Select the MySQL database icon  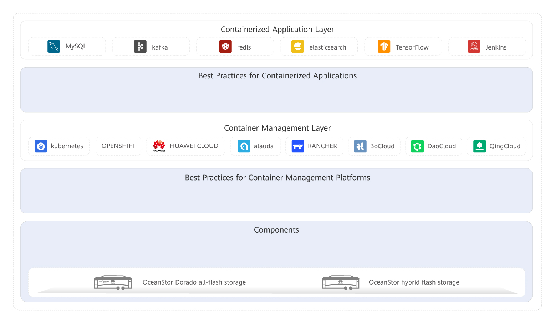tap(54, 46)
